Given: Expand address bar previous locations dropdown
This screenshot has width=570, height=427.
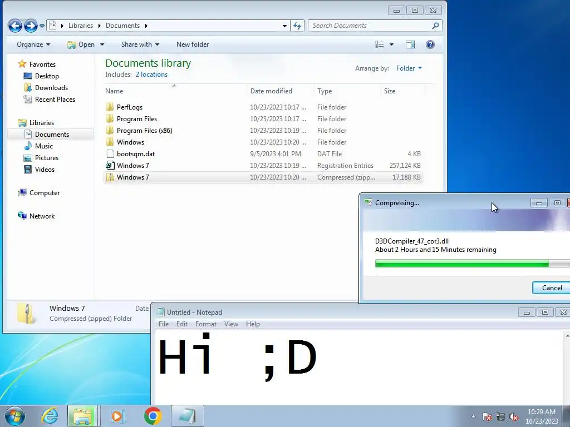Looking at the screenshot, I should pos(284,26).
